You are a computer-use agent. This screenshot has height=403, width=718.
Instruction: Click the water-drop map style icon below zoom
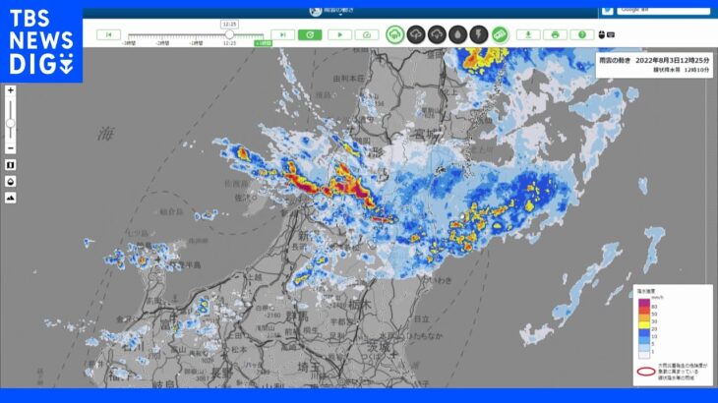coord(11,181)
